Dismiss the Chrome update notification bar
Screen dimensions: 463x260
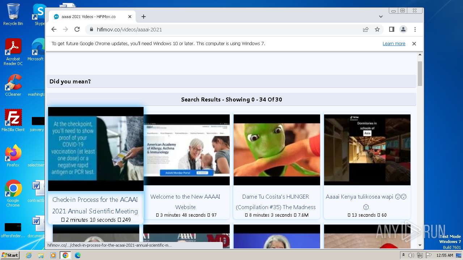pyautogui.click(x=414, y=44)
